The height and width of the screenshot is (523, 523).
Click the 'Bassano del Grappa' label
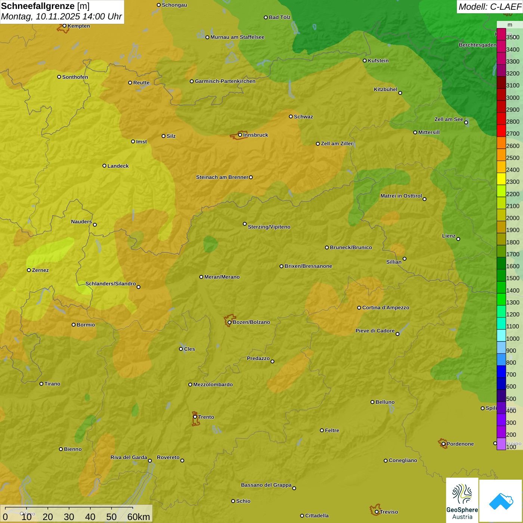(x=266, y=485)
